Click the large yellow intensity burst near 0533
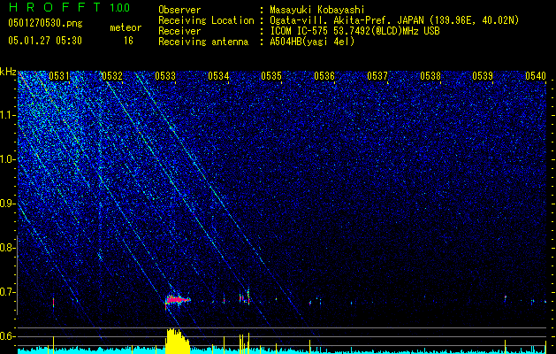The image size is (556, 354). pyautogui.click(x=178, y=341)
